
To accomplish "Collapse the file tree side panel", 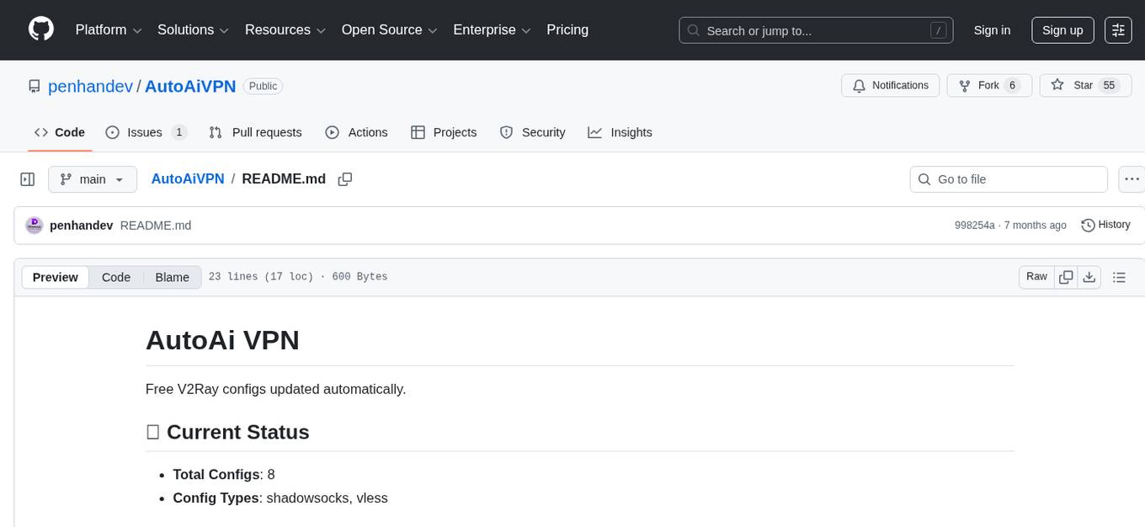I will tap(28, 179).
